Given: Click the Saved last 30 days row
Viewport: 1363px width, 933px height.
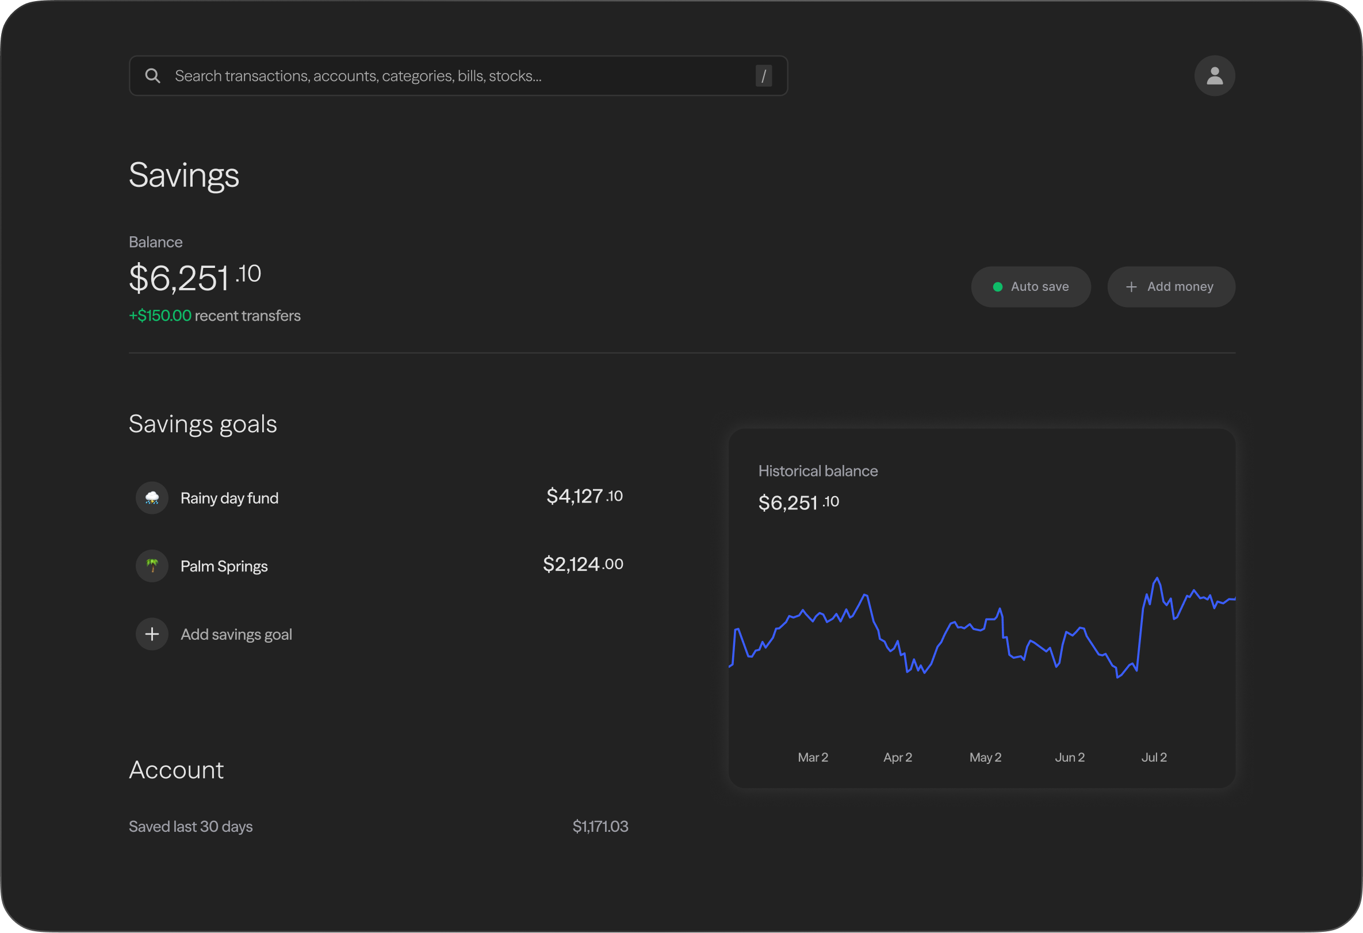Looking at the screenshot, I should [190, 826].
